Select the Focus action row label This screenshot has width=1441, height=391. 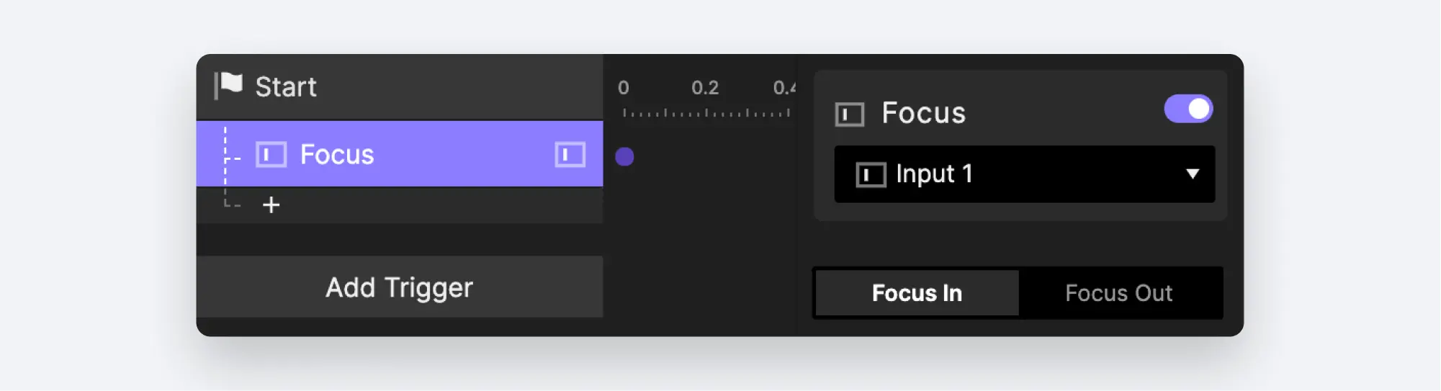[x=337, y=154]
